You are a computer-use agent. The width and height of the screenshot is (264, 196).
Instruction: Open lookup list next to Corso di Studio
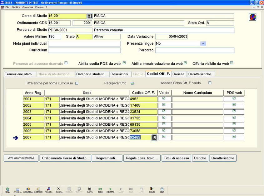click(x=90, y=16)
